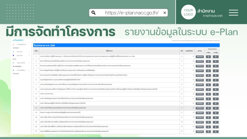Viewport: 247px width, 139px height.
Task: Open 12-month report icon for project 1
Action: 216,57
